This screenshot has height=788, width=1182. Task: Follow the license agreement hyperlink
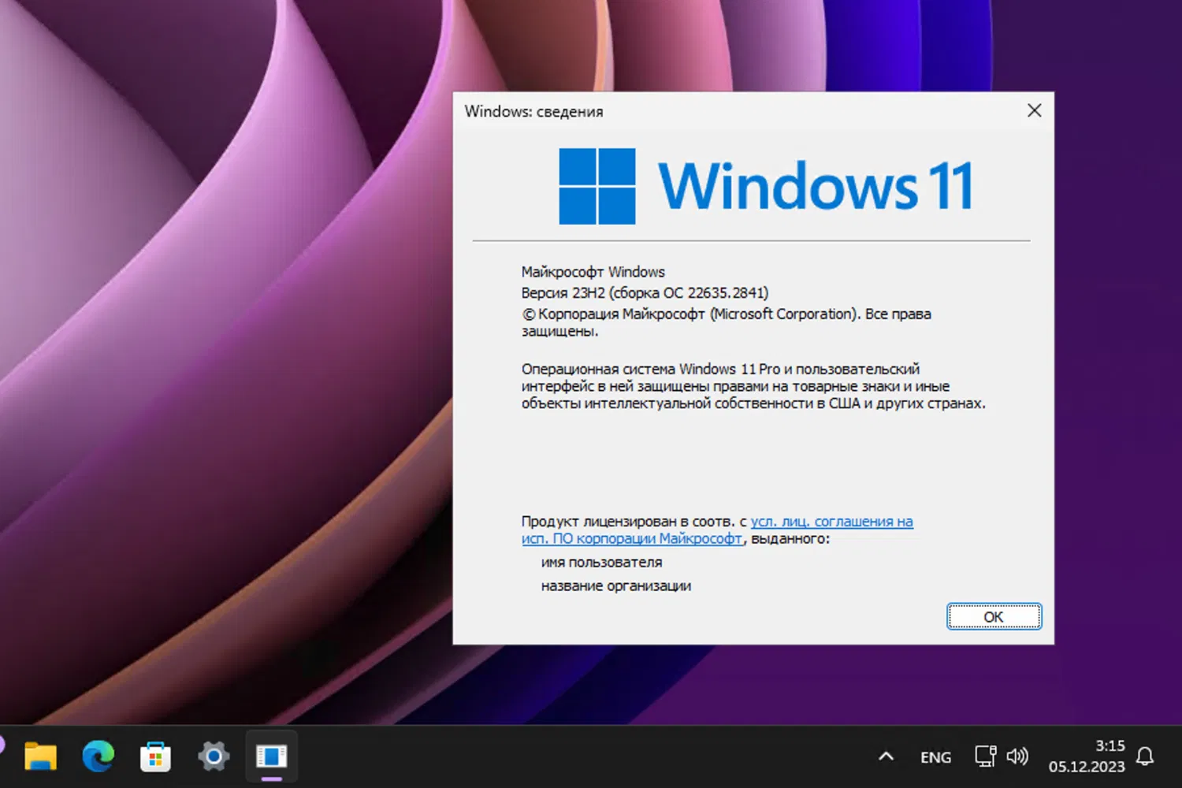click(831, 521)
